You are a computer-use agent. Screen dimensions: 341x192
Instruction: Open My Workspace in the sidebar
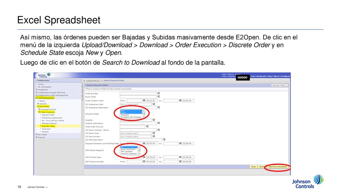point(44,87)
